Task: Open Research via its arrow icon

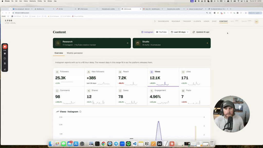Action: (127, 43)
